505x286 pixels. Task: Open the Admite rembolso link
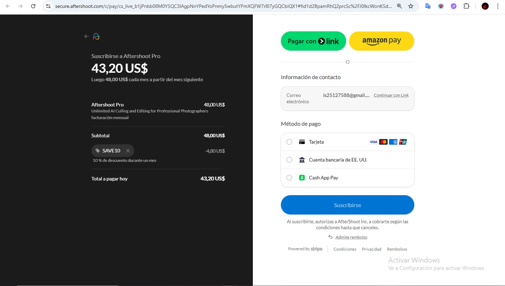[x=351, y=237]
